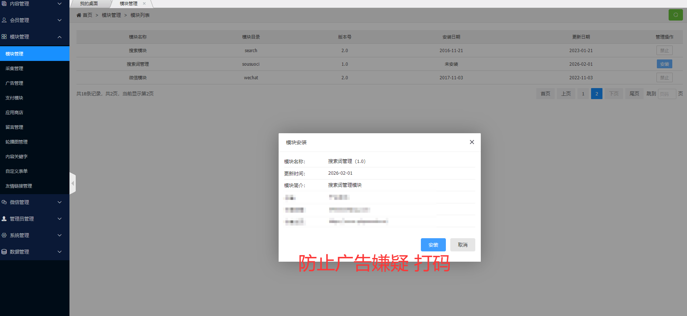Click the 安装日期 column header
687x316 pixels.
(451, 37)
